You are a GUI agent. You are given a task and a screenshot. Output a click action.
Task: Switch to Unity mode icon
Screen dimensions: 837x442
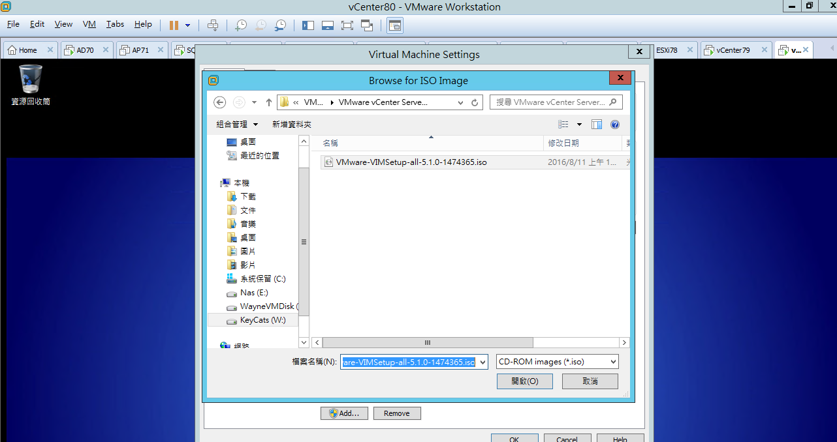coord(366,25)
